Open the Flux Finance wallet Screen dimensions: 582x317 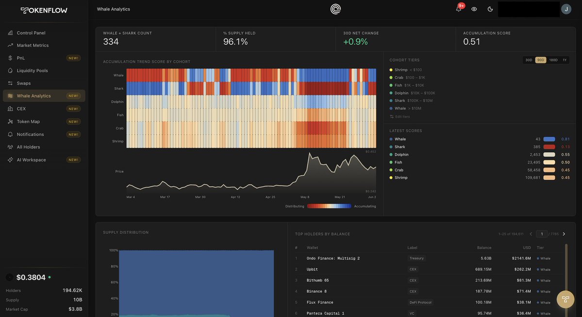[x=320, y=302]
